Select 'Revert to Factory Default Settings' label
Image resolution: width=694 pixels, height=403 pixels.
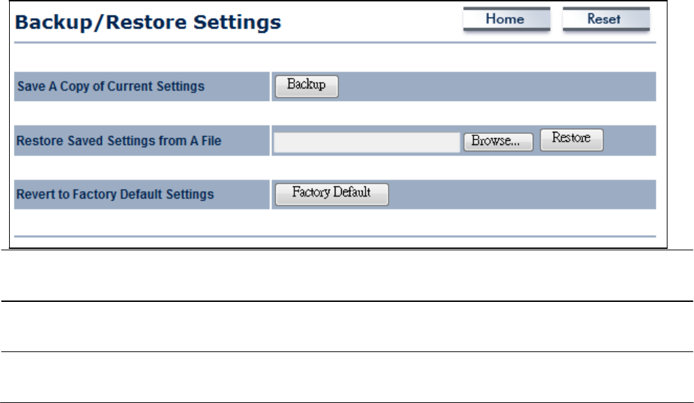pyautogui.click(x=115, y=195)
